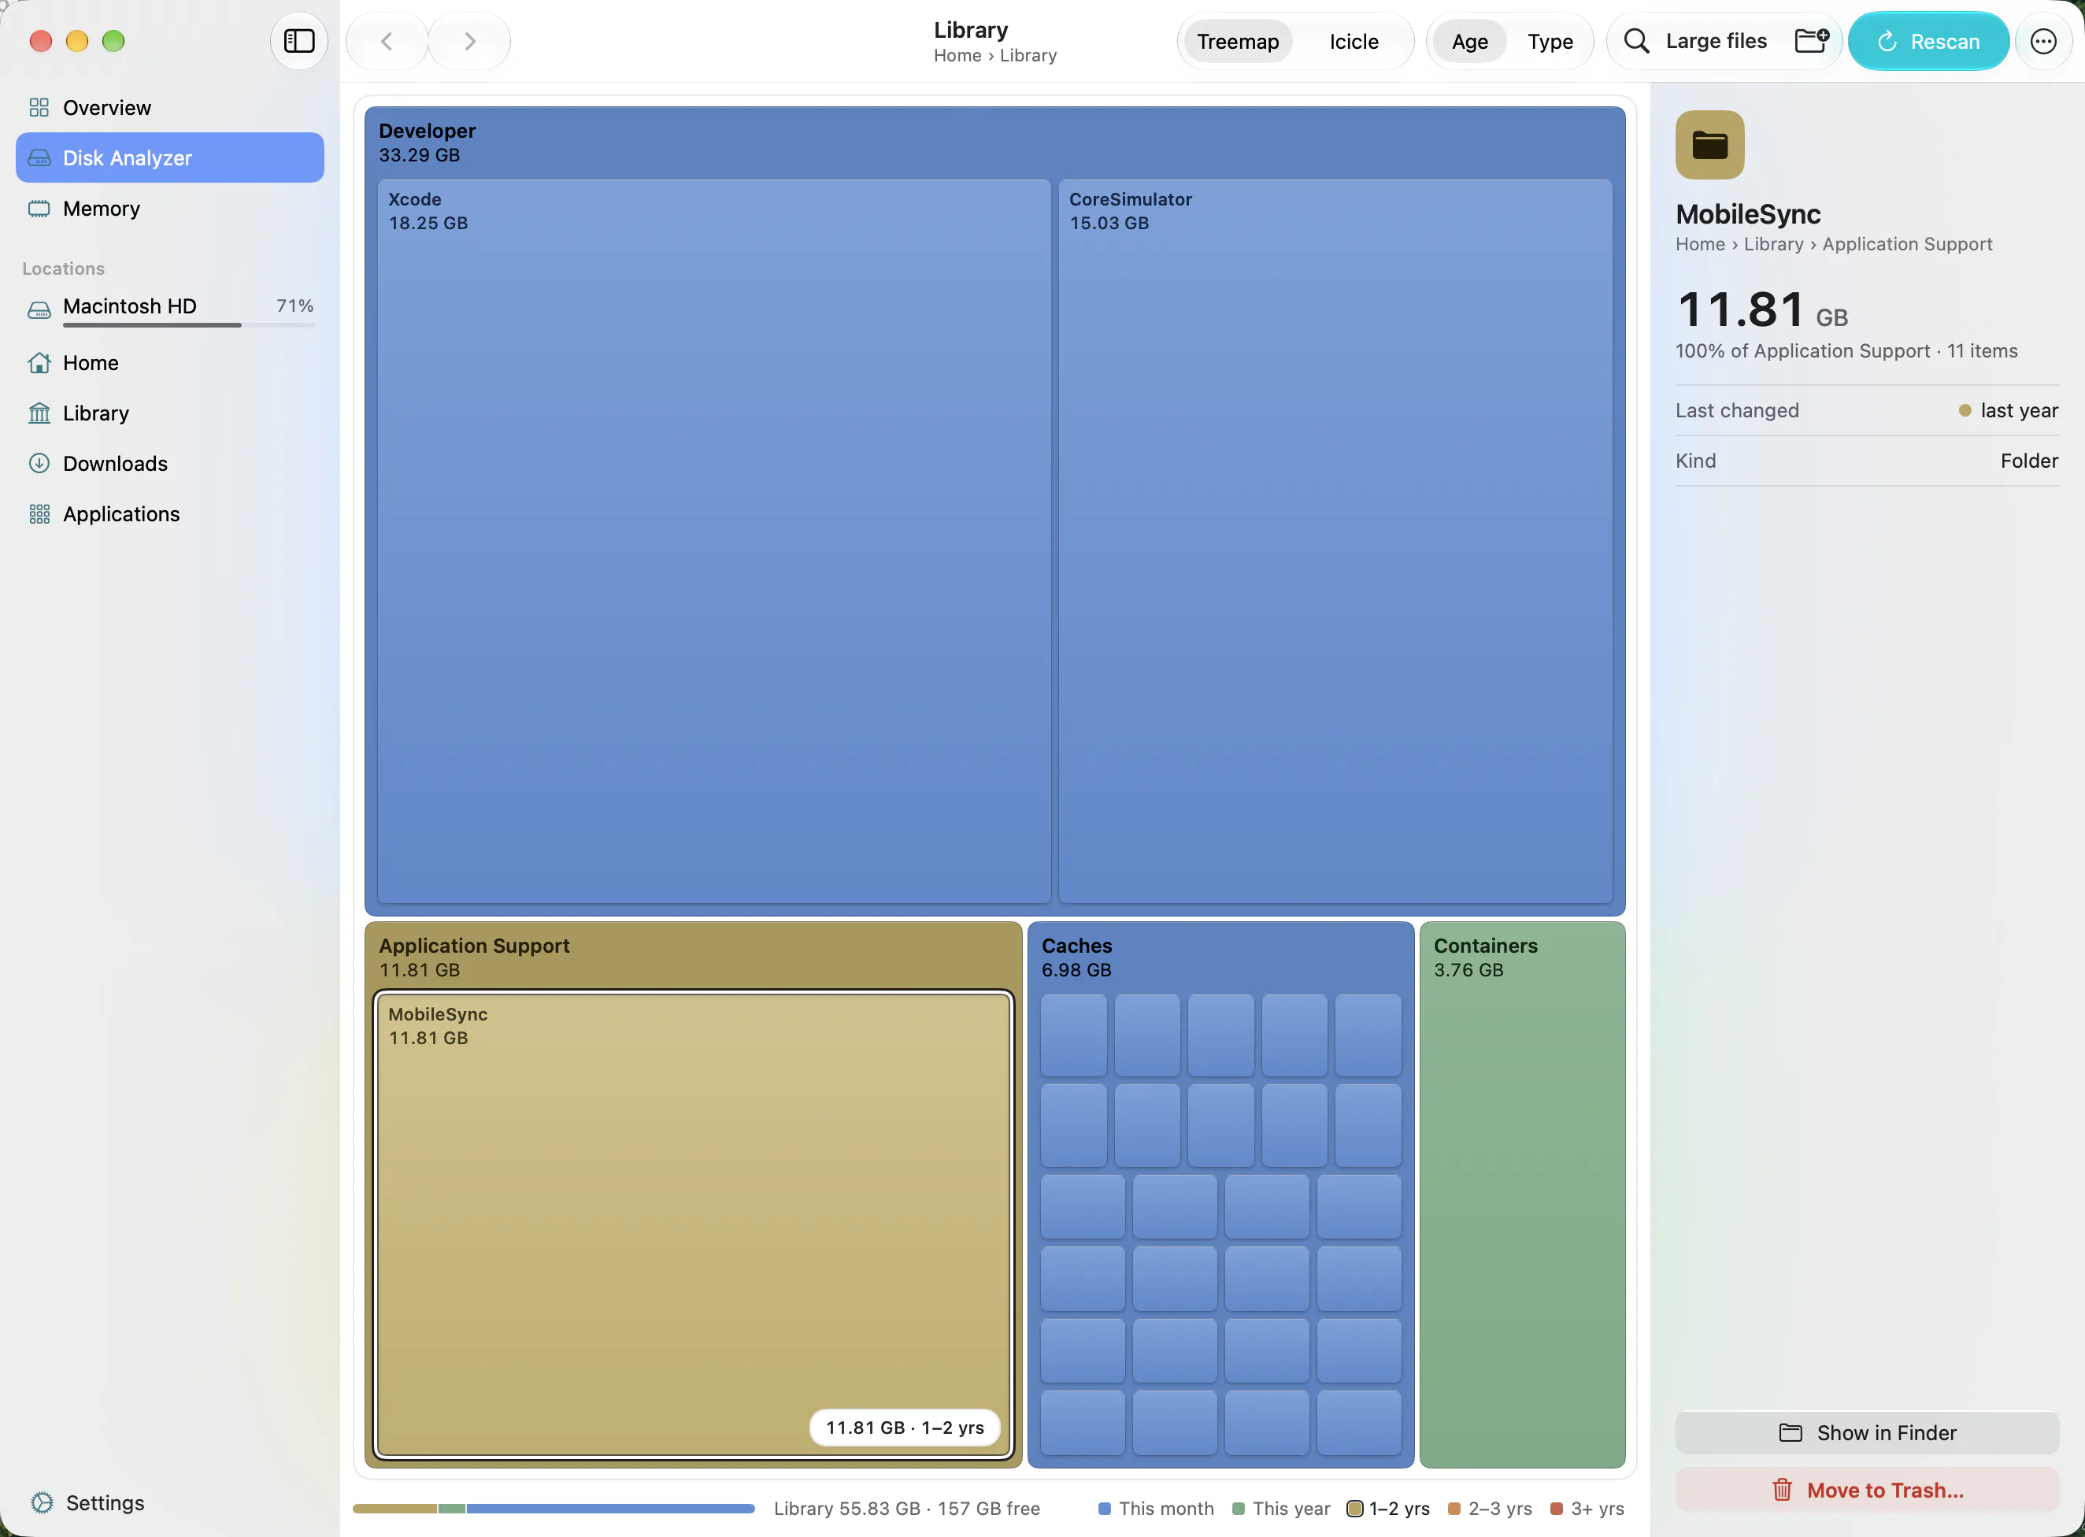Image resolution: width=2085 pixels, height=1537 pixels.
Task: Select the CoreSimulator treemap block
Action: pyautogui.click(x=1335, y=541)
